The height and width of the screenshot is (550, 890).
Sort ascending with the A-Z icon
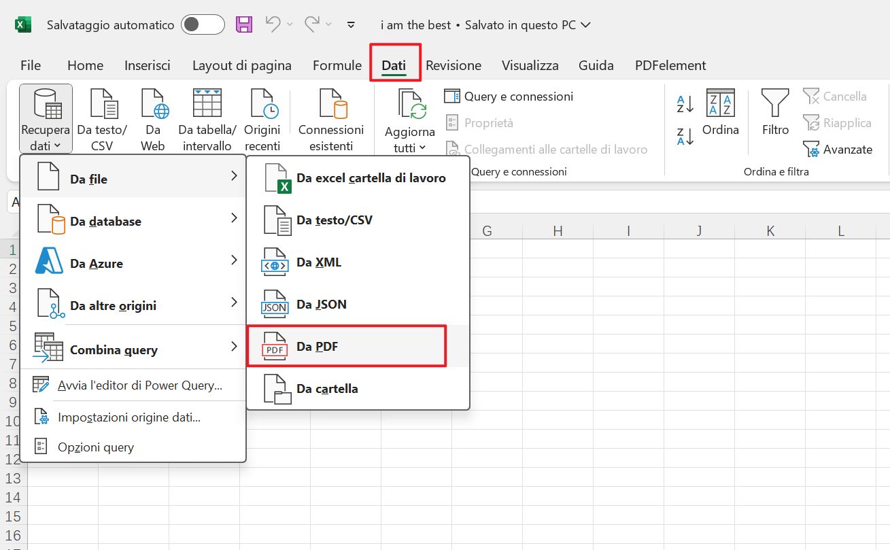pyautogui.click(x=683, y=103)
